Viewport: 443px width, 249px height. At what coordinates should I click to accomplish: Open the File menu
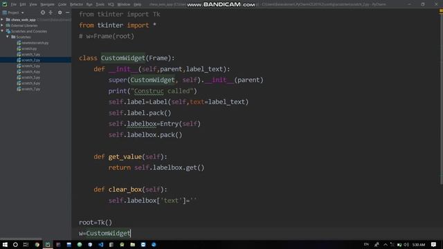(x=13, y=5)
